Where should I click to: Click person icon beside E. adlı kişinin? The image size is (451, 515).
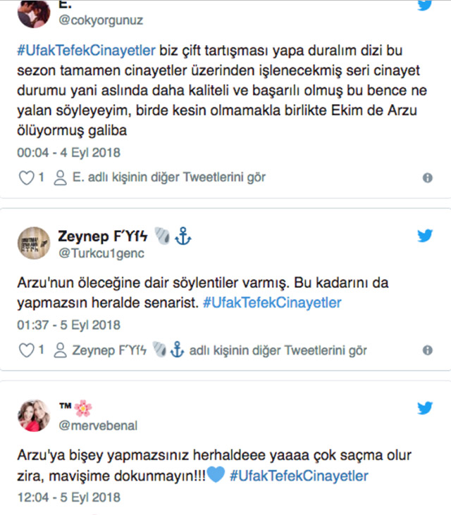60,178
